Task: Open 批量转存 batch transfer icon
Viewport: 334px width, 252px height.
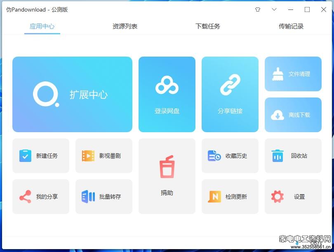Action: (88, 197)
